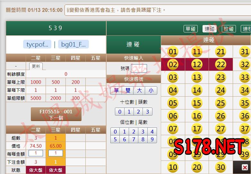Select tens digit 0 under 十位數

(x=120, y=112)
